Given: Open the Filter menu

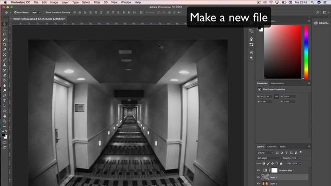Looking at the screenshot, I should click(97, 2).
